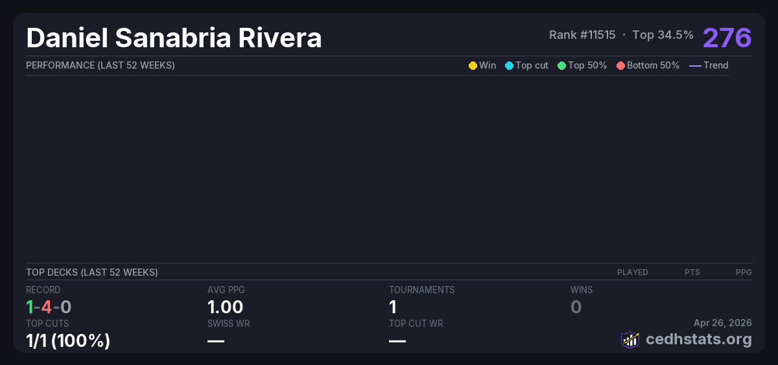Toggle the purple Trend line marker
This screenshot has width=778, height=365.
coord(695,65)
